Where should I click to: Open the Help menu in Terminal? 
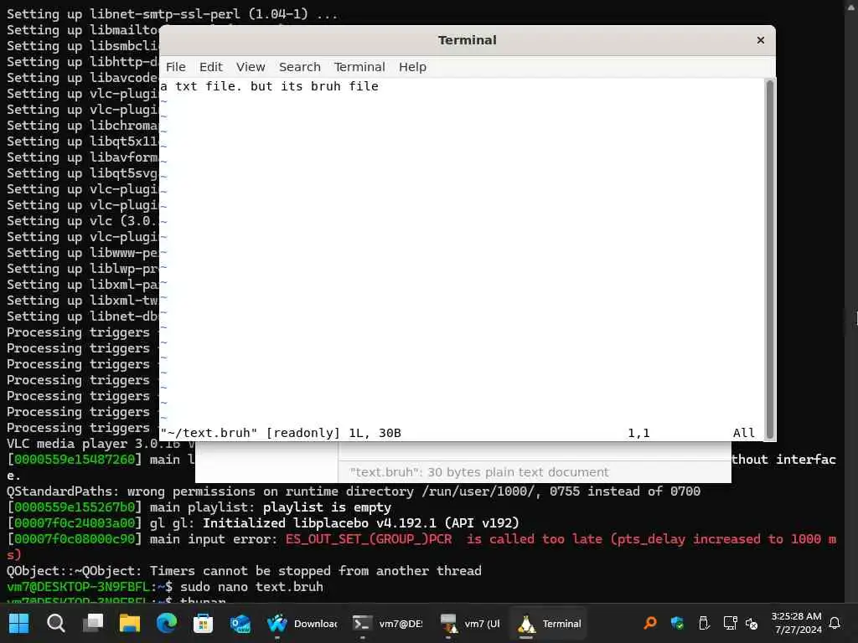tap(412, 67)
